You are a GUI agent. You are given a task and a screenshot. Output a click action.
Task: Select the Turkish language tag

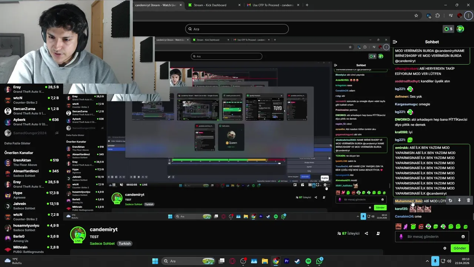tap(124, 244)
